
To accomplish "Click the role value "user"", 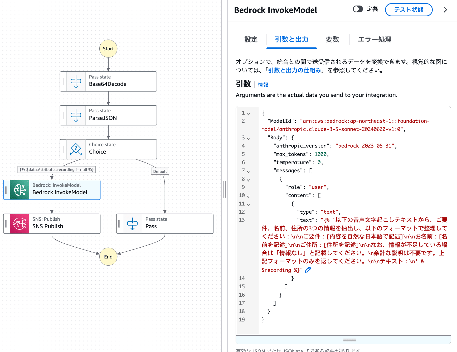I will pyautogui.click(x=318, y=187).
